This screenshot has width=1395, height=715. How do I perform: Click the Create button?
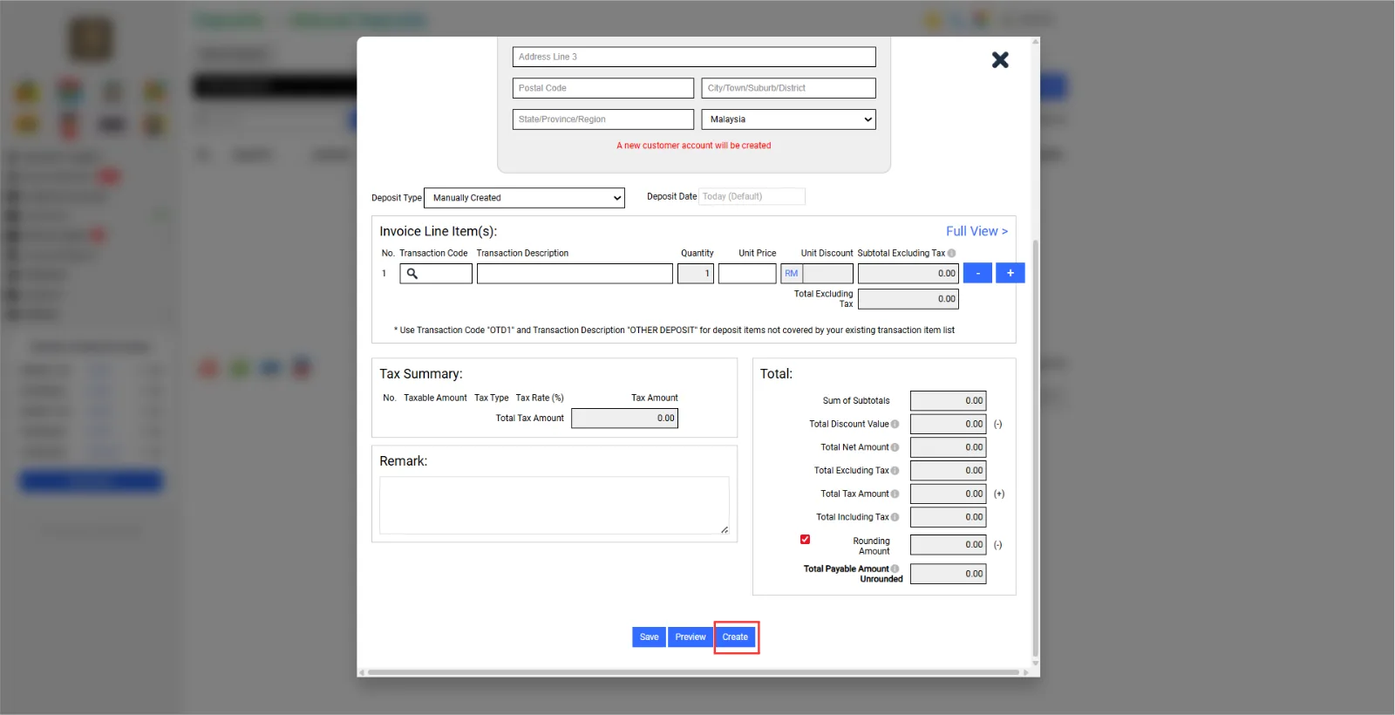[x=735, y=637]
